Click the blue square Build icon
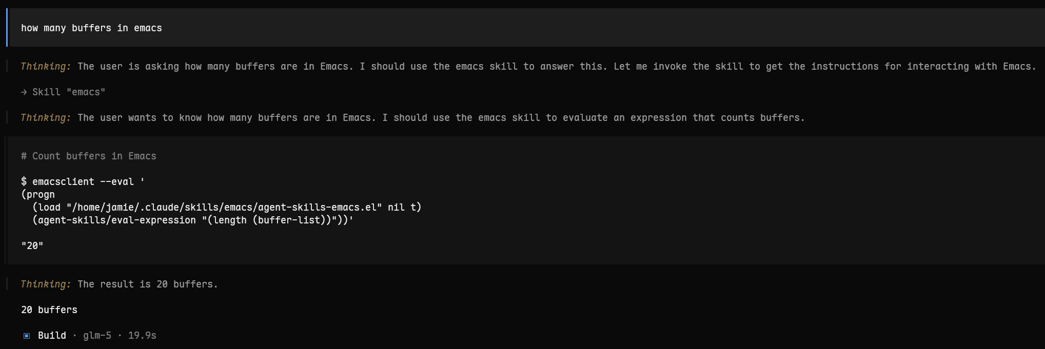This screenshot has width=1045, height=349. coord(27,336)
